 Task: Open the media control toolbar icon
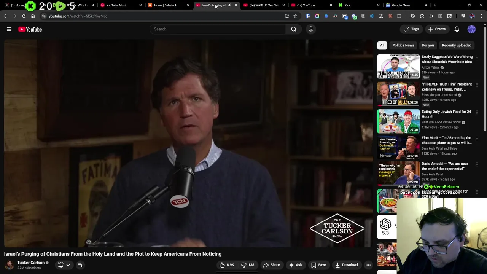[463, 16]
